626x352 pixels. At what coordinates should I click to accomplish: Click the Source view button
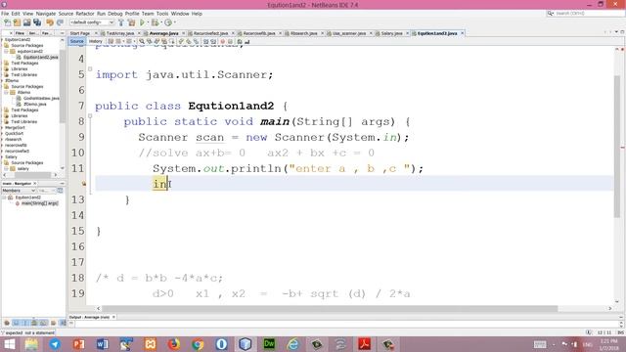[76, 41]
